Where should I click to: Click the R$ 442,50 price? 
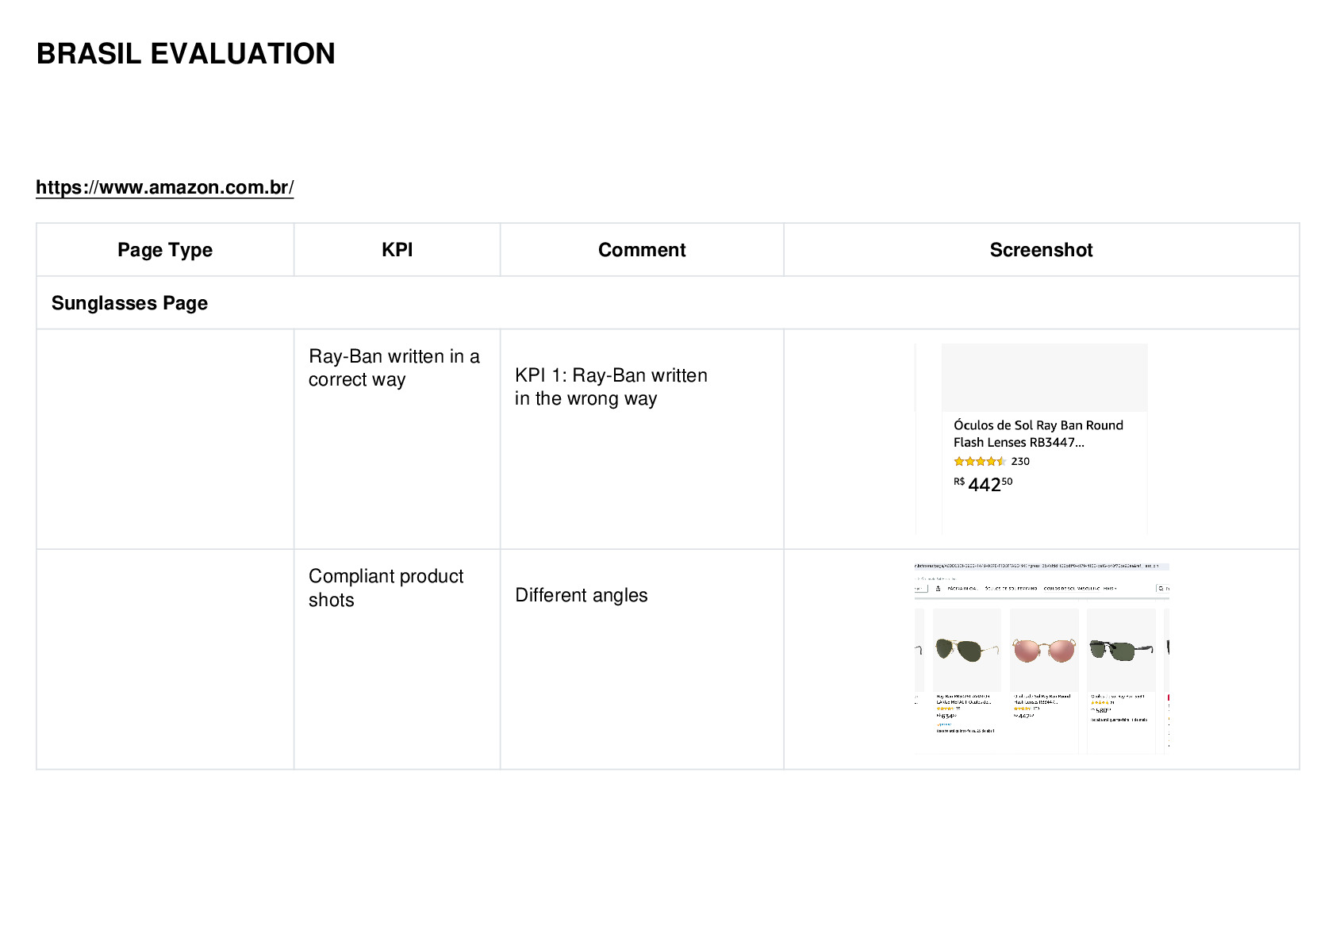(x=983, y=484)
